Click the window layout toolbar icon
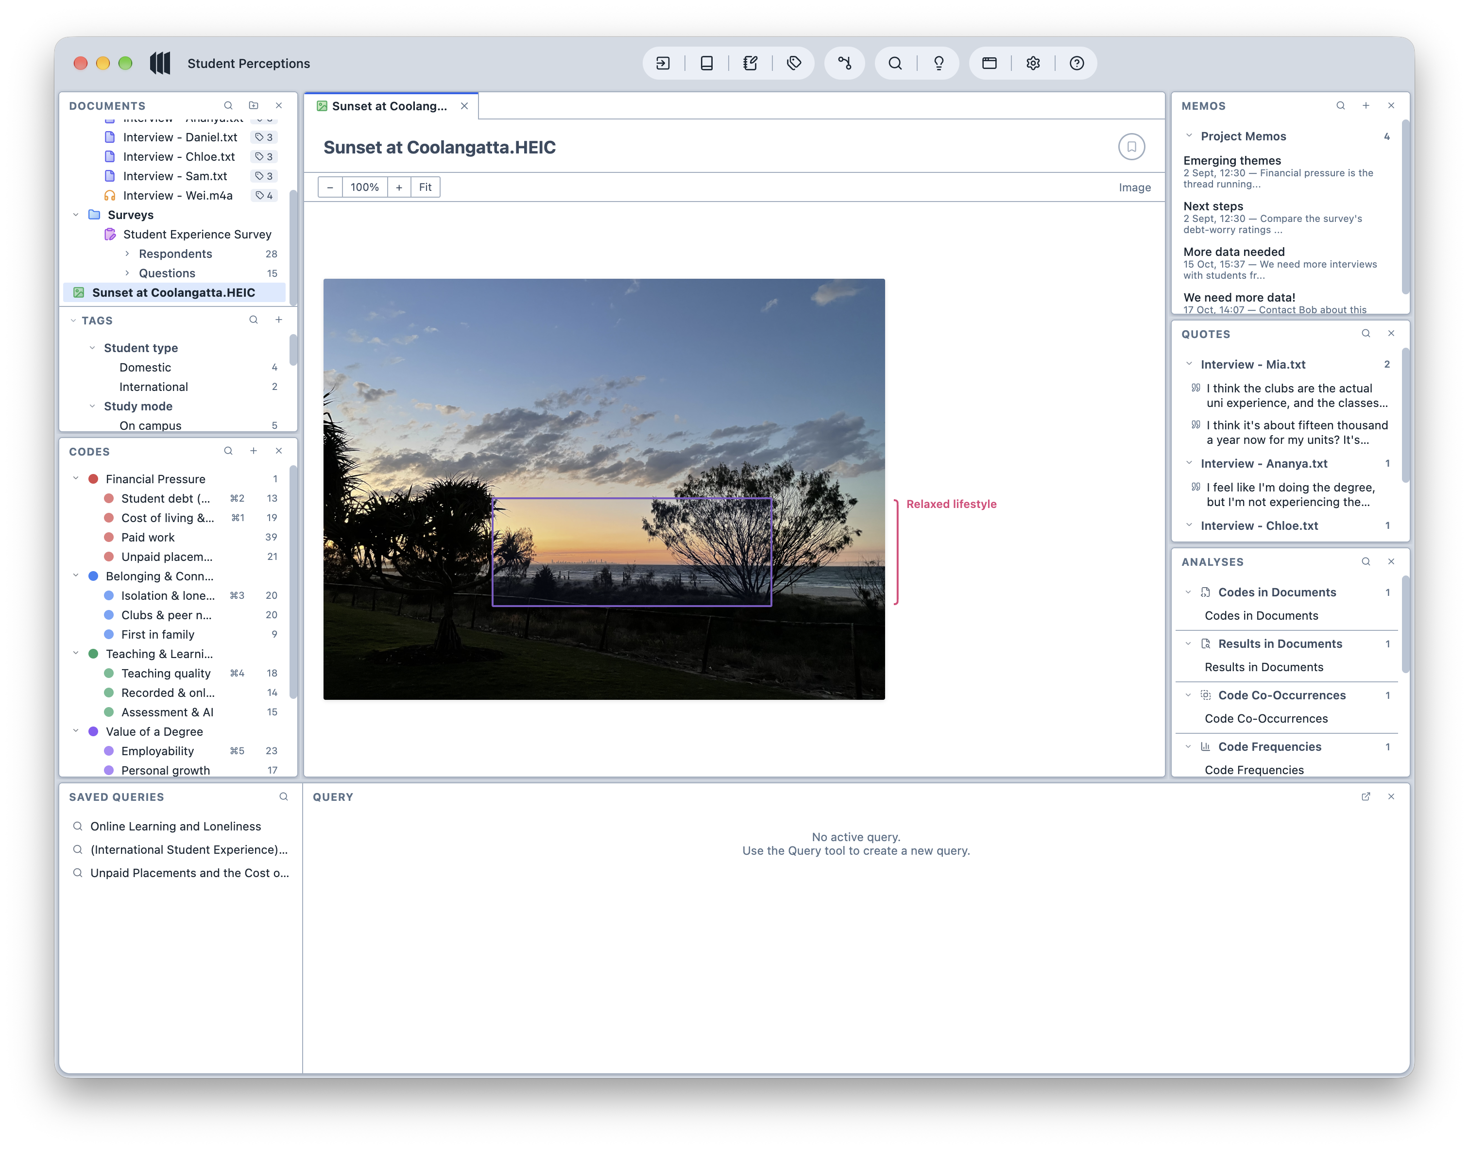1469x1150 pixels. (x=990, y=63)
